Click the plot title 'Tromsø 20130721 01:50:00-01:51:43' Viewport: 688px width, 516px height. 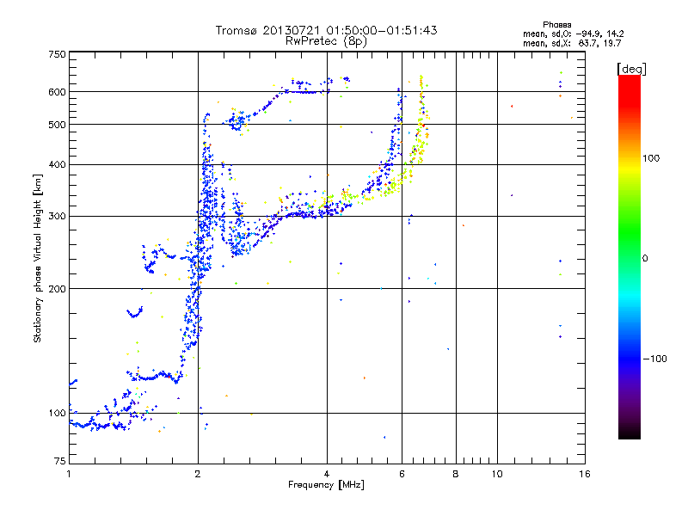coord(326,30)
